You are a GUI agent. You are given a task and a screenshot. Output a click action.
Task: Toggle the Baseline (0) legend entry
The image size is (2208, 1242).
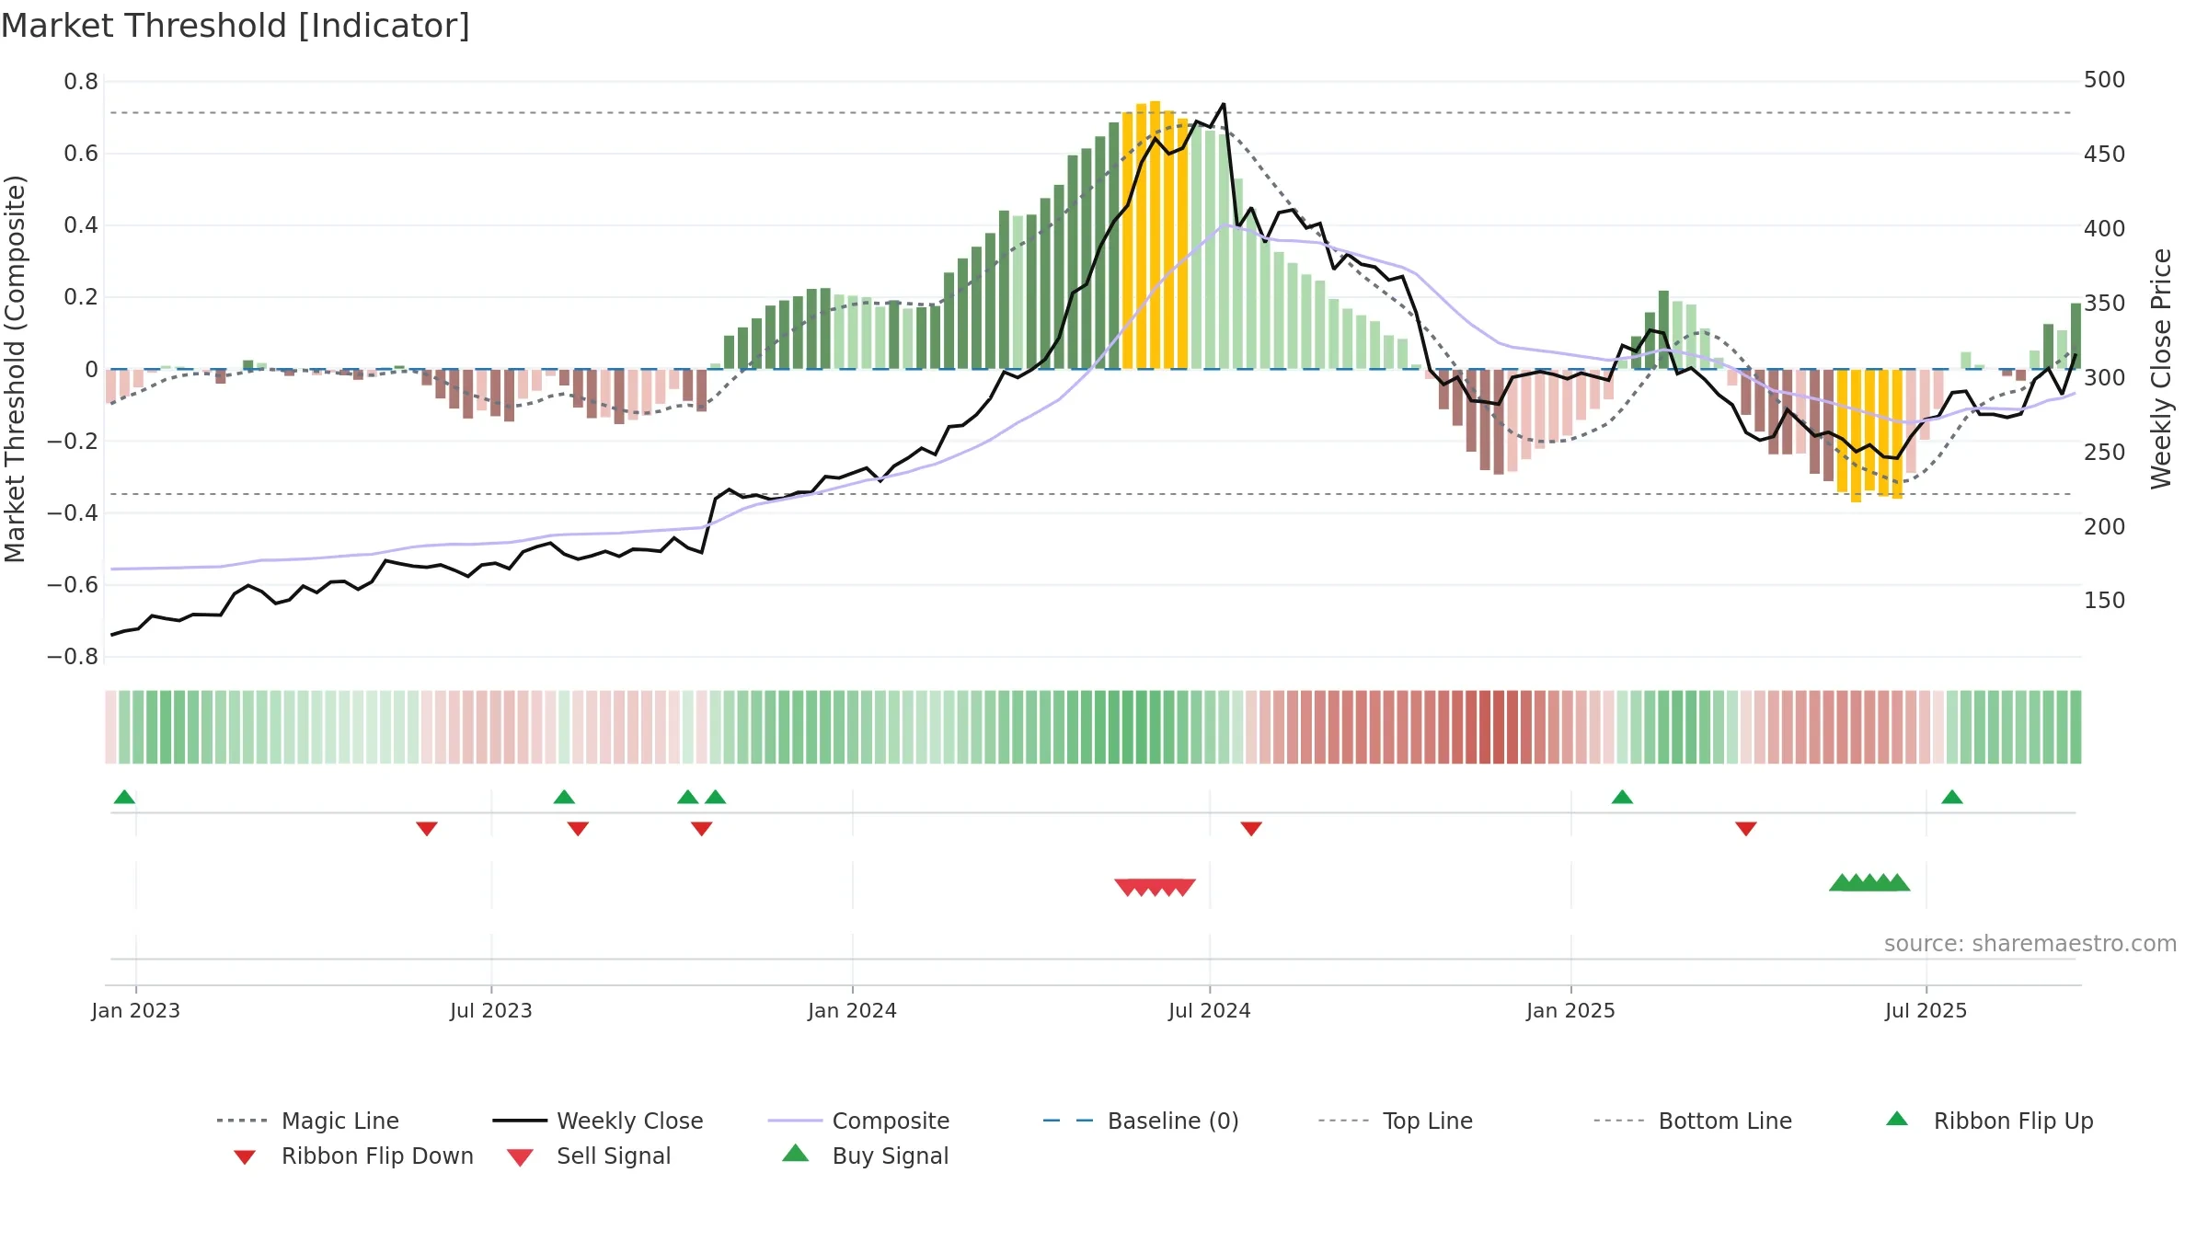(1141, 1121)
